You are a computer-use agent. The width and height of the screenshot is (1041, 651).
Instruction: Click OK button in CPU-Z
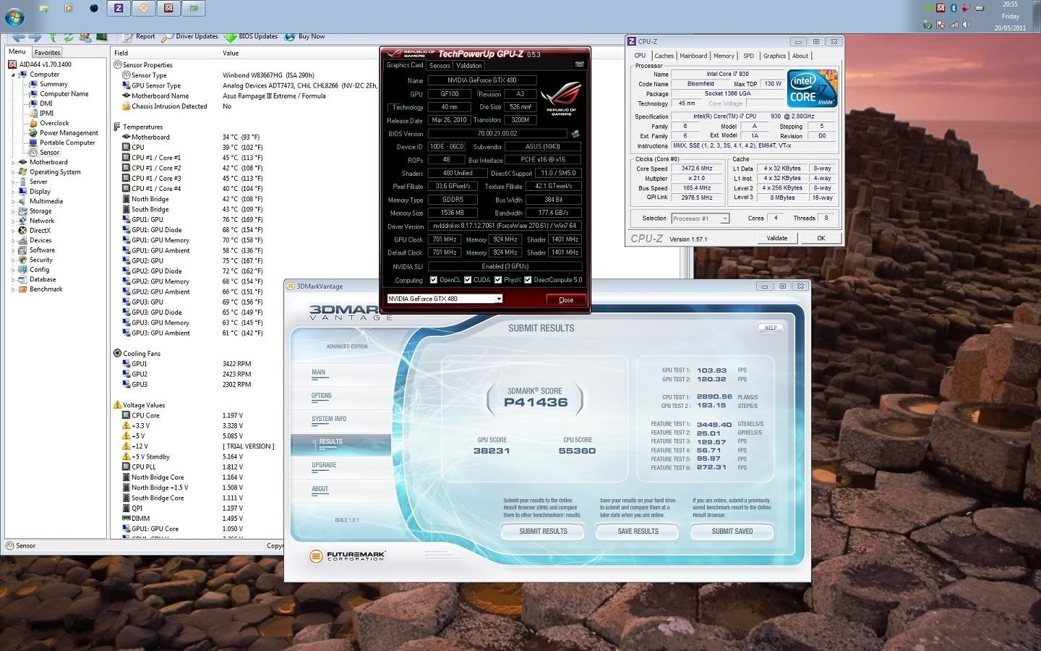click(x=821, y=238)
